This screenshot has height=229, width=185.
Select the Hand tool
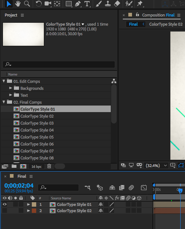(18, 4)
